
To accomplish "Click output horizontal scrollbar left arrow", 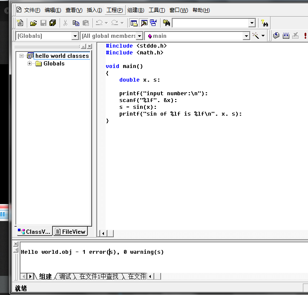I will click(x=150, y=276).
